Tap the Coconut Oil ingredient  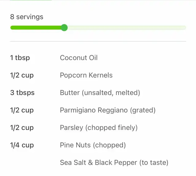[x=79, y=58]
